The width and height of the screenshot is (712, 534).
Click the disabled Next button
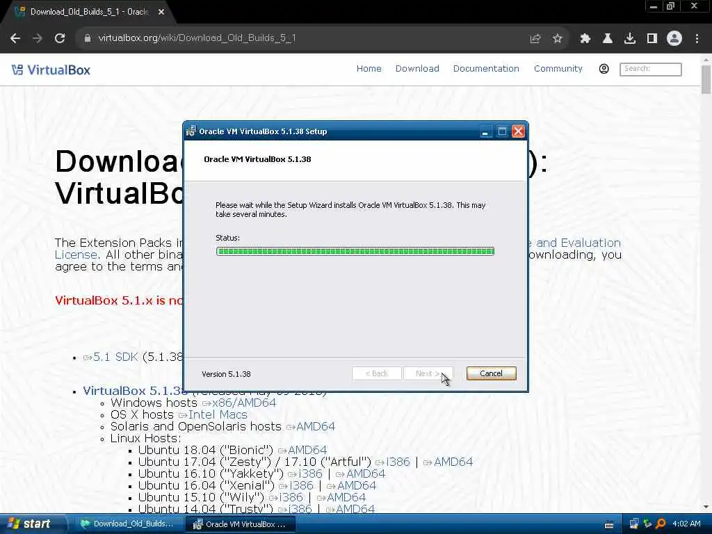coord(428,373)
